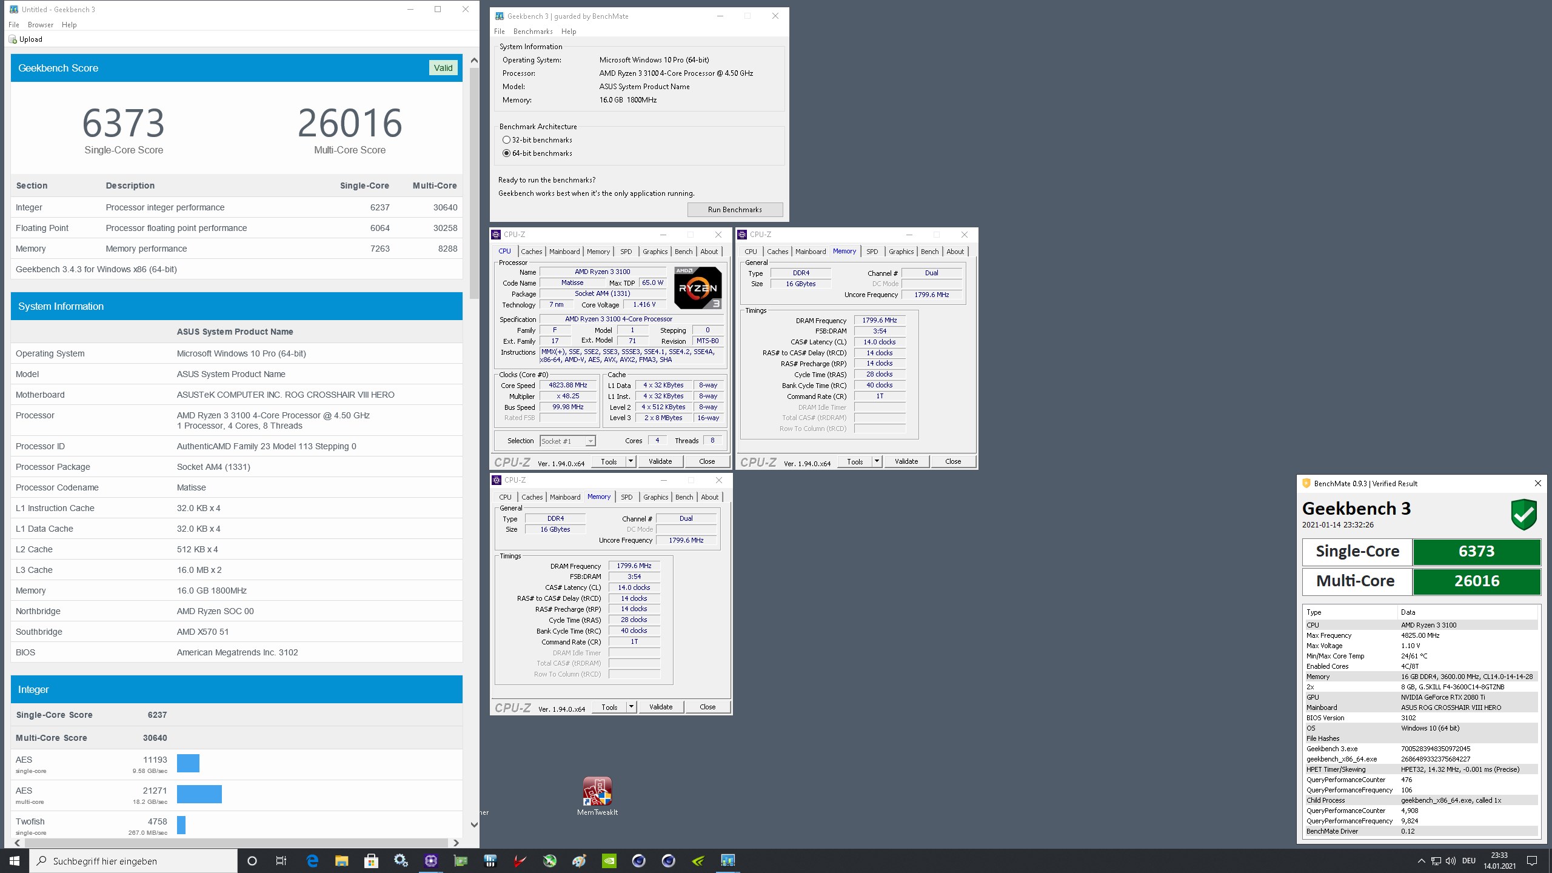Open the MemTweakIt desktop shortcut
The width and height of the screenshot is (1552, 873).
tap(597, 796)
